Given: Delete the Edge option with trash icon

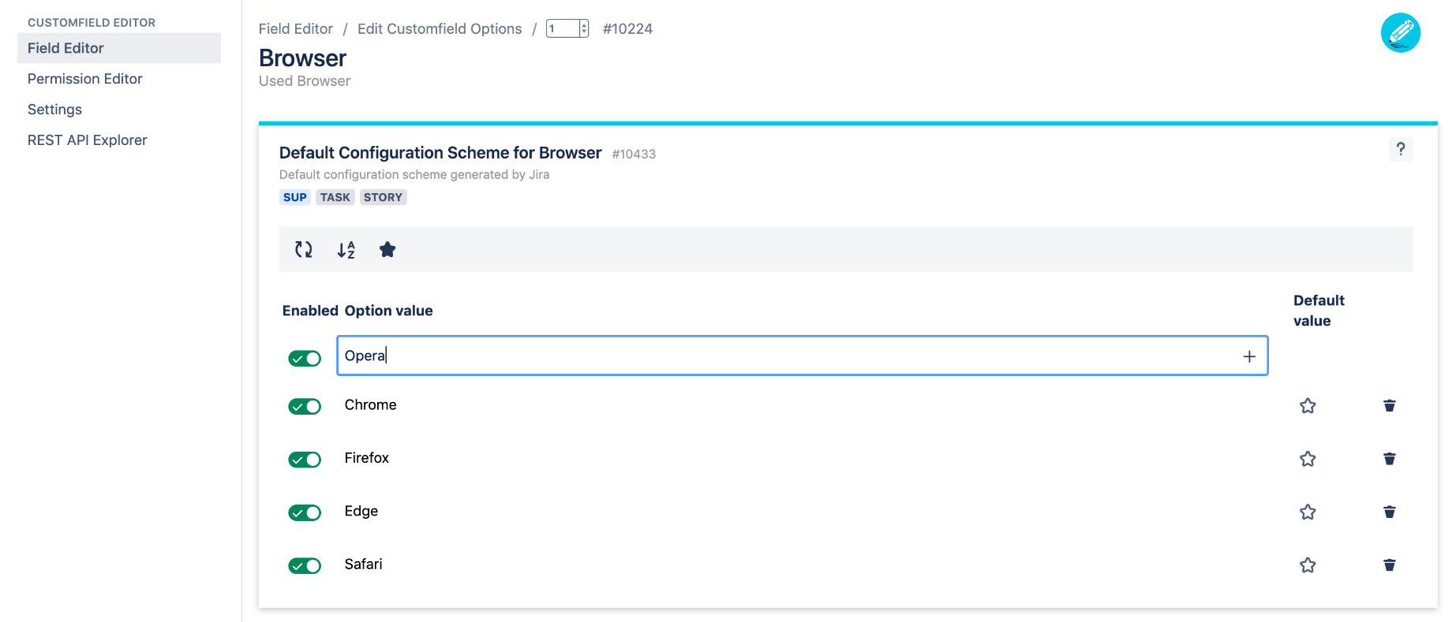Looking at the screenshot, I should (1389, 512).
